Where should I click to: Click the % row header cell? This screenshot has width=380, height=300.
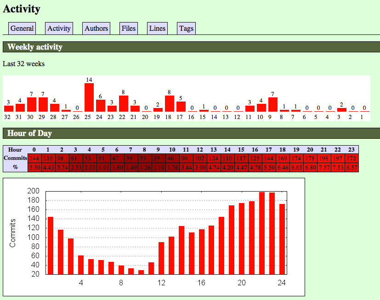click(15, 167)
